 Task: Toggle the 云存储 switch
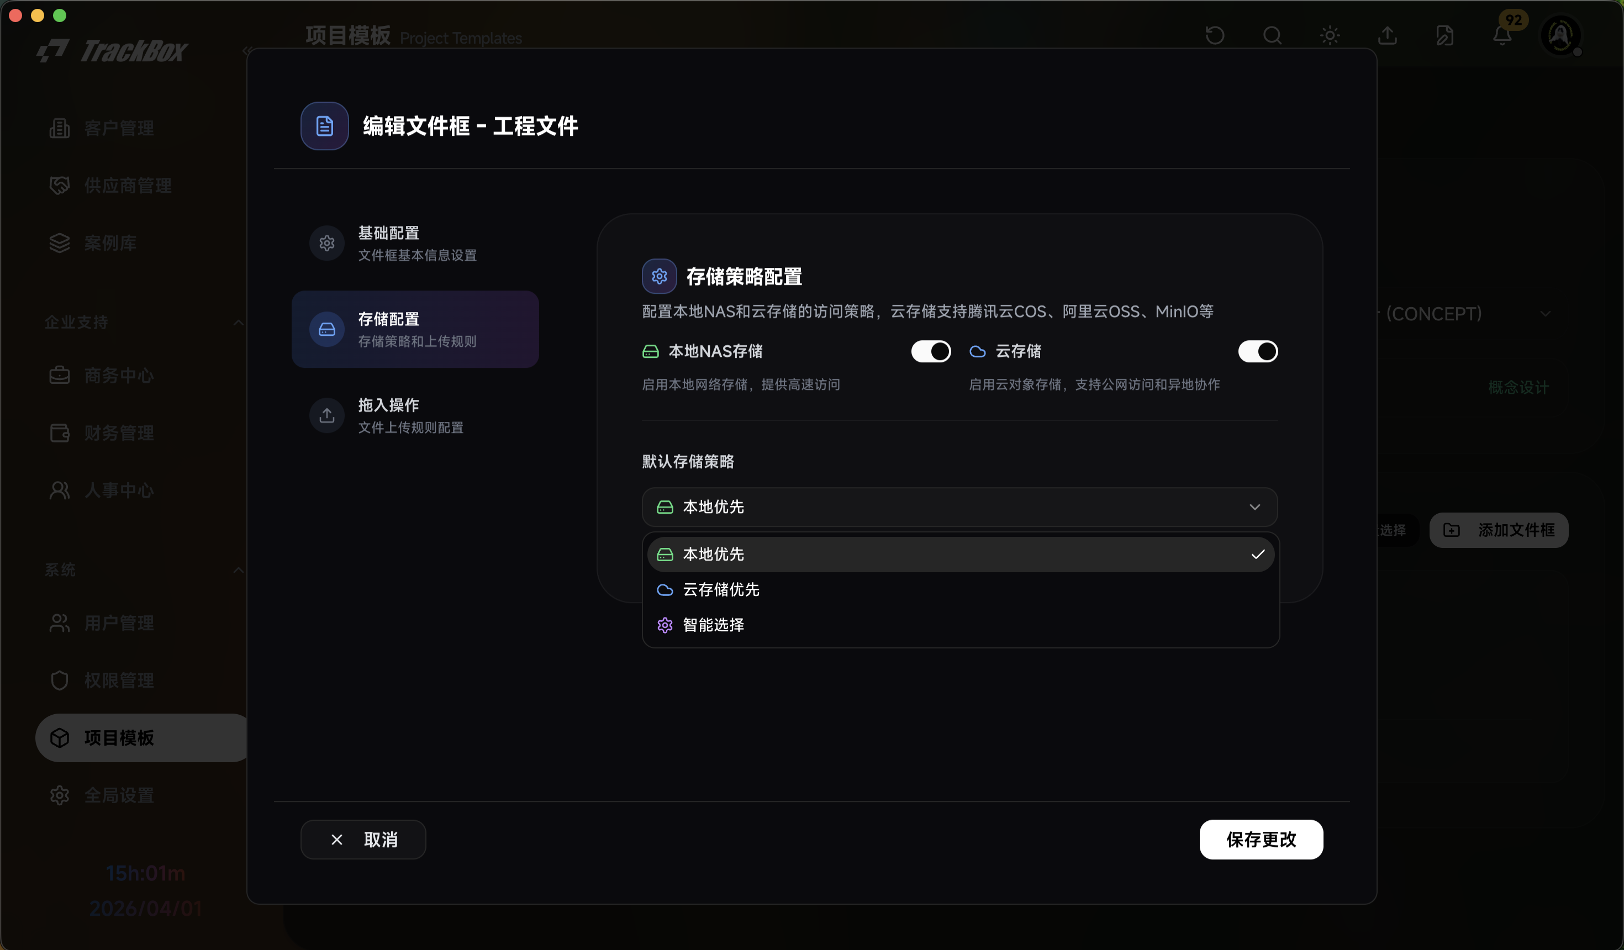pos(1257,351)
